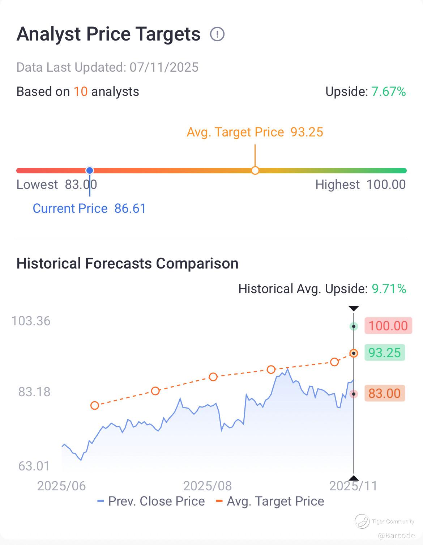Viewport: 423px width, 545px height.
Task: Select the third orange target price point
Action: (x=213, y=377)
